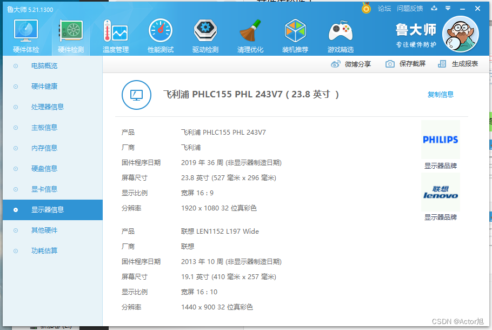492x330 pixels.
Task: Click the heading 飞利浦 PHLC155 PHL 243V7 (23.8 英寸)
Action: tap(251, 94)
